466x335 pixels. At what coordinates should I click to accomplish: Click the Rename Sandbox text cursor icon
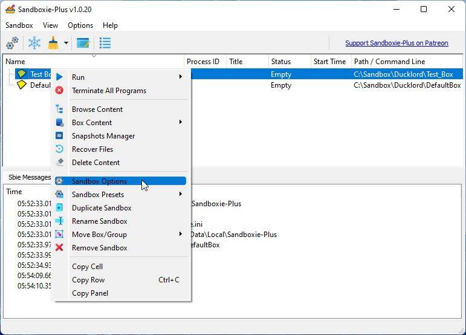[59, 221]
